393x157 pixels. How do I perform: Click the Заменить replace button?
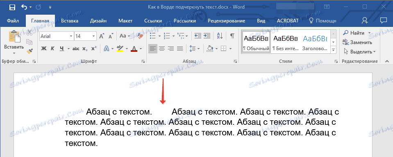click(357, 42)
